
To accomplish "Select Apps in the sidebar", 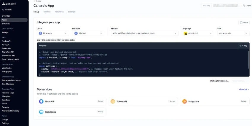I will point(14,20).
